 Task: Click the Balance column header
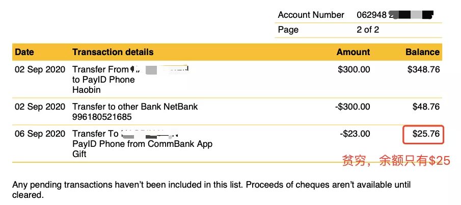[x=422, y=52]
